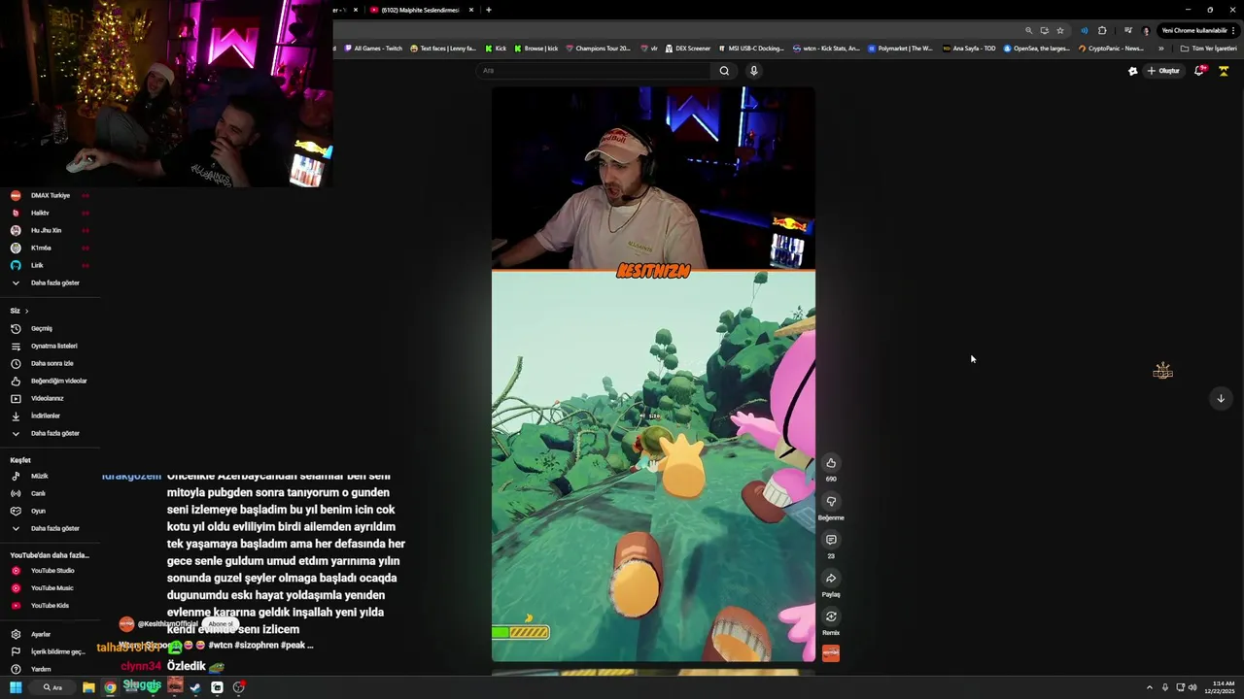The width and height of the screenshot is (1244, 699).
Task: Open All Games - Twitch bookmark
Action: coord(373,48)
